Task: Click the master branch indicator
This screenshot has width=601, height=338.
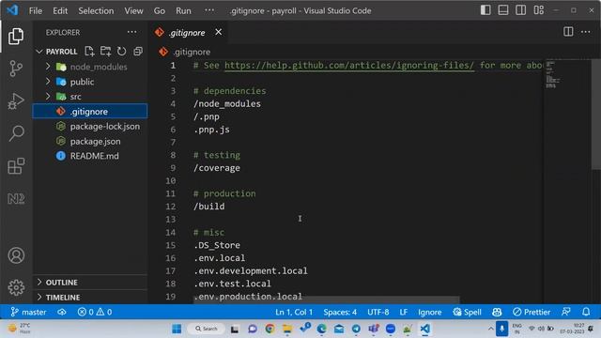Action: click(x=28, y=312)
